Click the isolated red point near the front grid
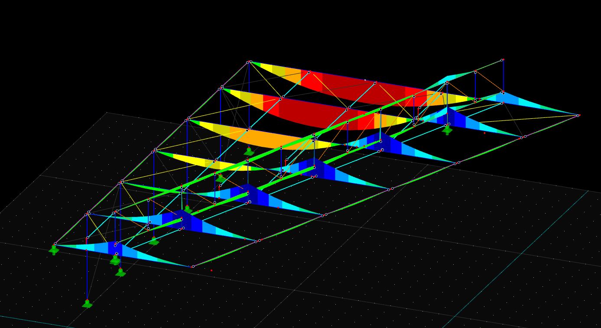 click(x=211, y=270)
